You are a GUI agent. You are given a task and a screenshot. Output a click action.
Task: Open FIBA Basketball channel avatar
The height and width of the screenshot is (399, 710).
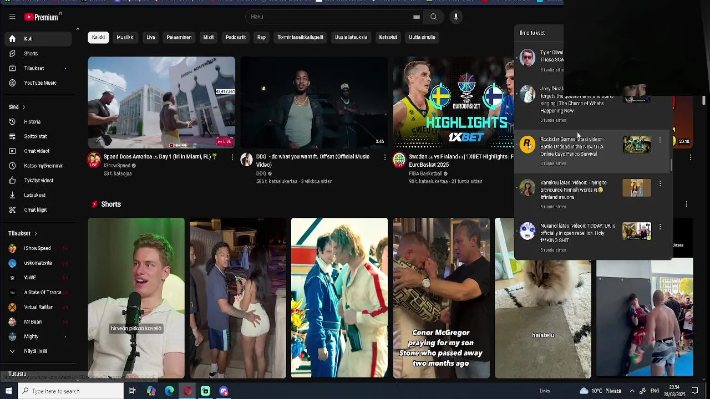(399, 160)
